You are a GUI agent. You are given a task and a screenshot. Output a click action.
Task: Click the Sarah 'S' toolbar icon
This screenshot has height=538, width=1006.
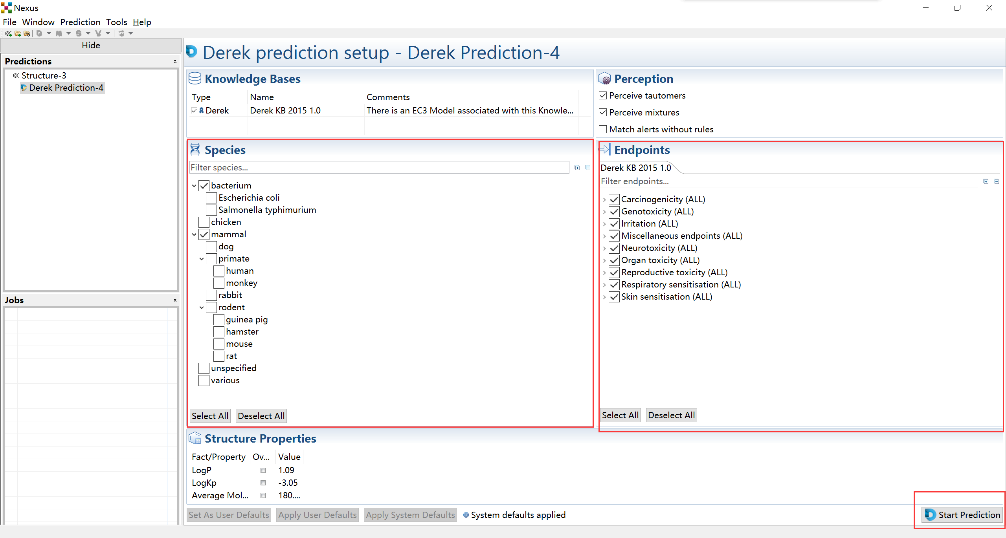point(79,33)
